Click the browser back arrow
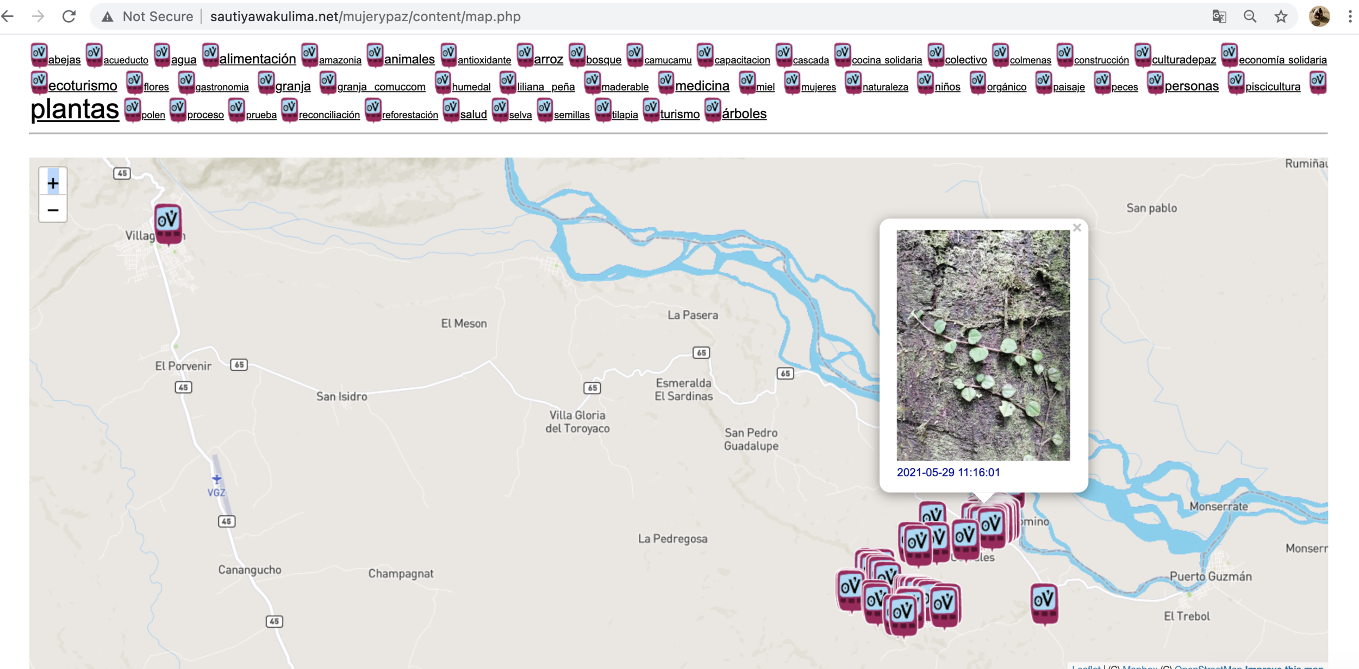The width and height of the screenshot is (1359, 669). 8,16
